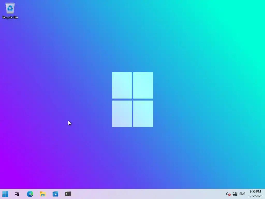Open the 9:56 PM clock and calendar

point(255,194)
